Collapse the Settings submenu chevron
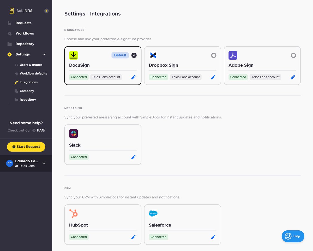 point(44,54)
